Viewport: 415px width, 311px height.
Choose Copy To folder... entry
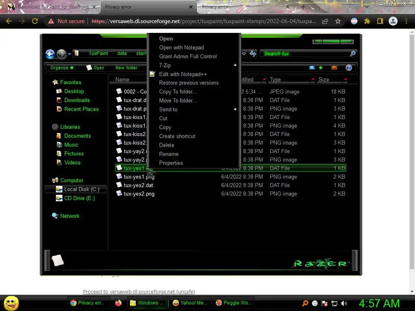178,92
